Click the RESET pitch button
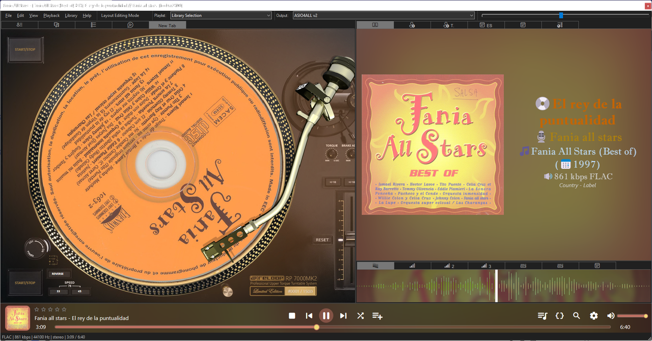This screenshot has height=341, width=652. click(x=322, y=240)
